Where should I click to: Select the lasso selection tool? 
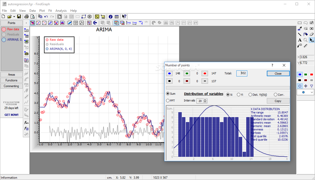pos(306,23)
